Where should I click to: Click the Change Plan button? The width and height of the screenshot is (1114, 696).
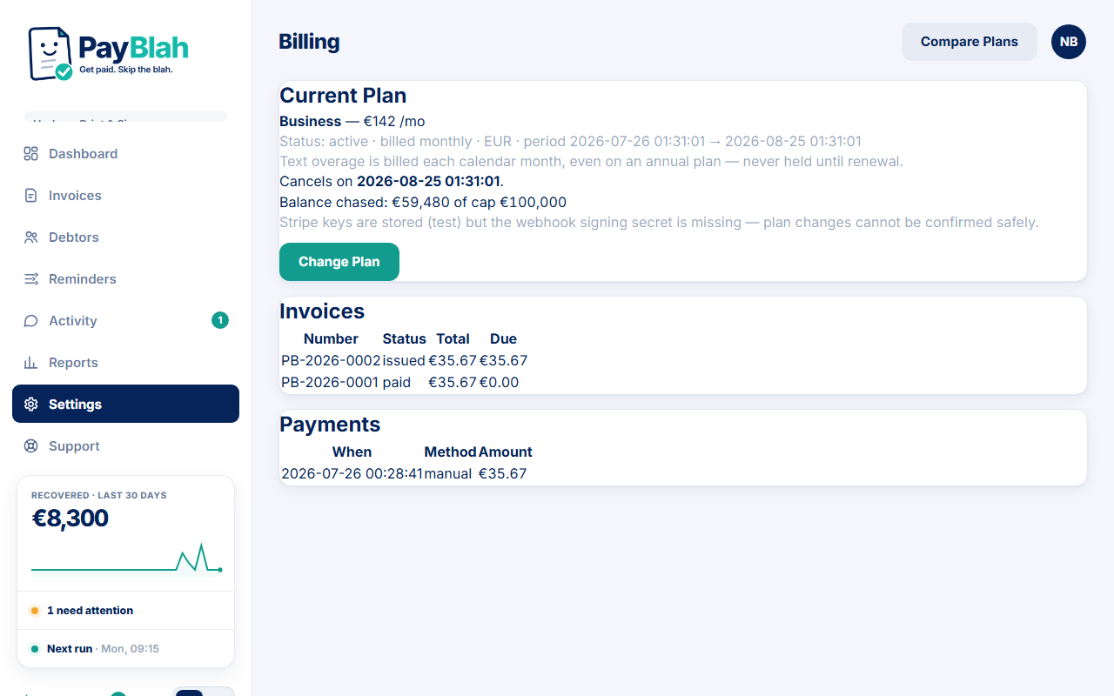[339, 262]
